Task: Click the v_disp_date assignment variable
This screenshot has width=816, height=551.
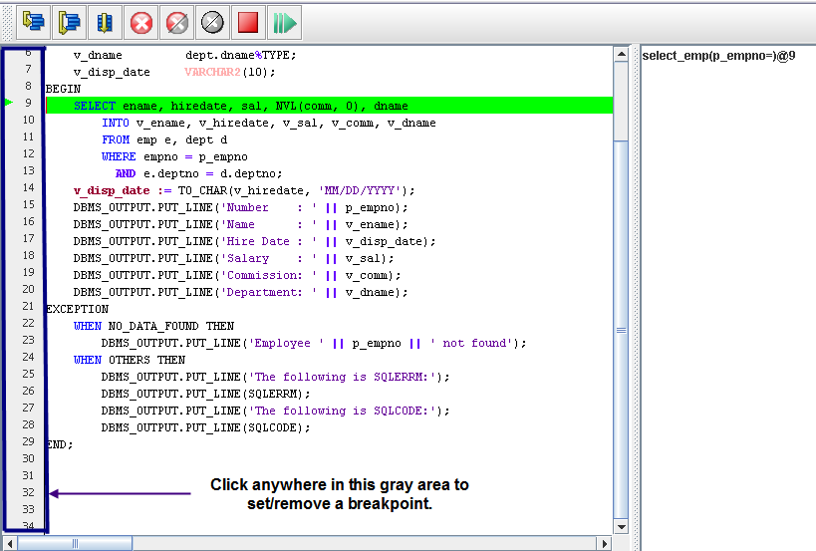Action: click(x=112, y=190)
